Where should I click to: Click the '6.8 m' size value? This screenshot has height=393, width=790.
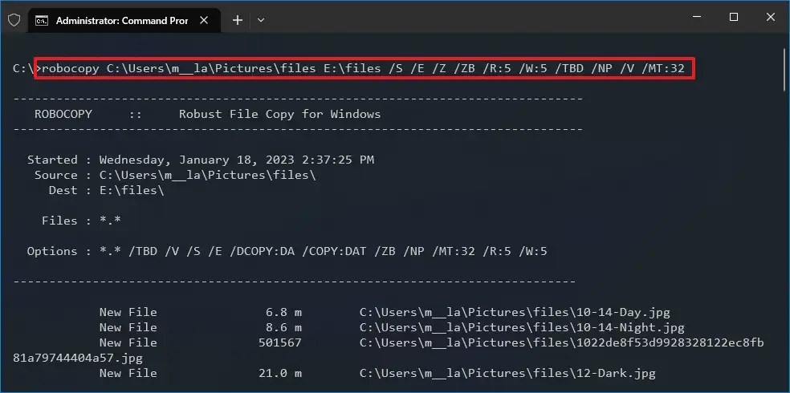pos(283,313)
